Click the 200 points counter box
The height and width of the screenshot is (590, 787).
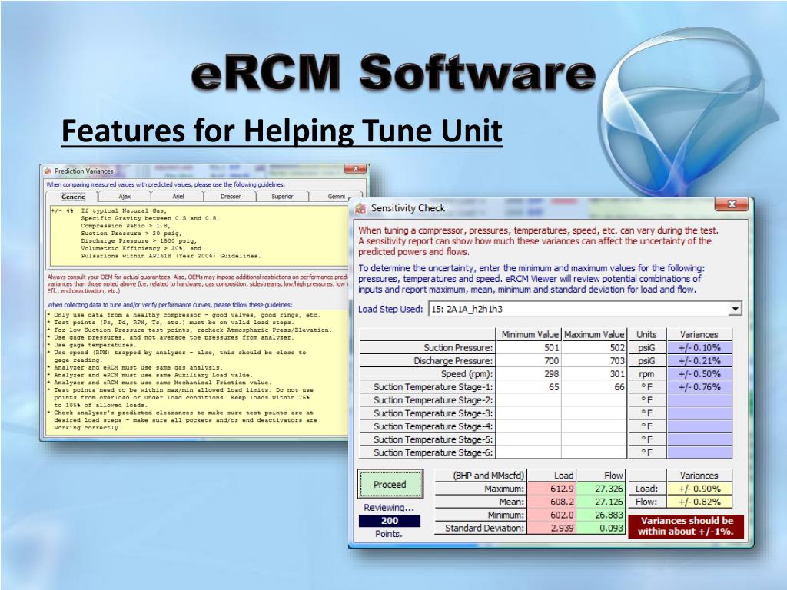point(390,521)
